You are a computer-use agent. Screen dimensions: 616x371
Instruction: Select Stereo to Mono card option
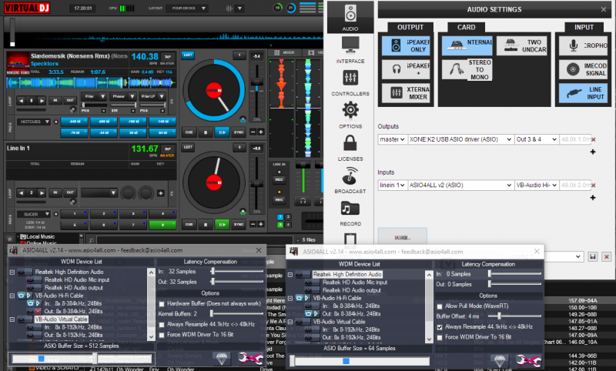[467, 70]
